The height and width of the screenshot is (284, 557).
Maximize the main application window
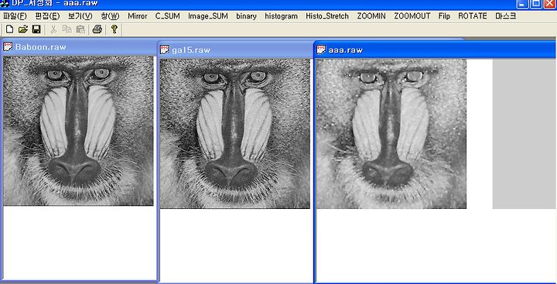click(x=535, y=3)
